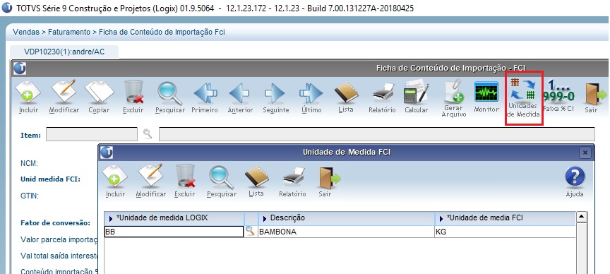Click the Copiar toolbar icon
Screen dimensions: 610x274
99,97
